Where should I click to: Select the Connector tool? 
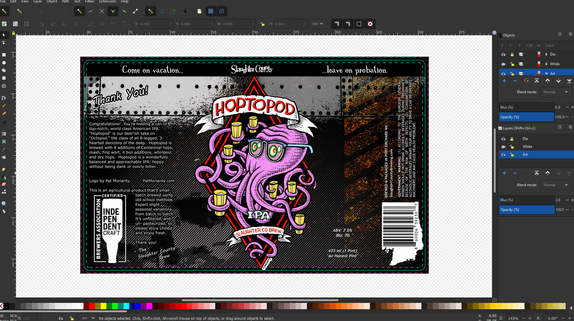tap(4, 192)
